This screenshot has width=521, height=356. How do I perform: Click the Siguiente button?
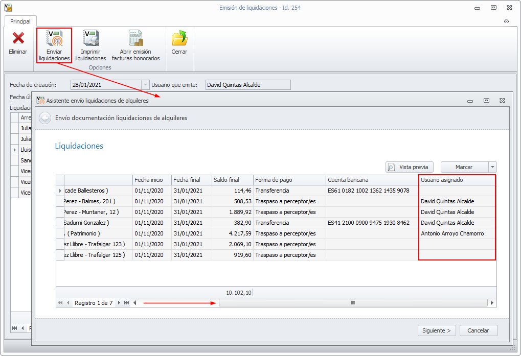437,330
